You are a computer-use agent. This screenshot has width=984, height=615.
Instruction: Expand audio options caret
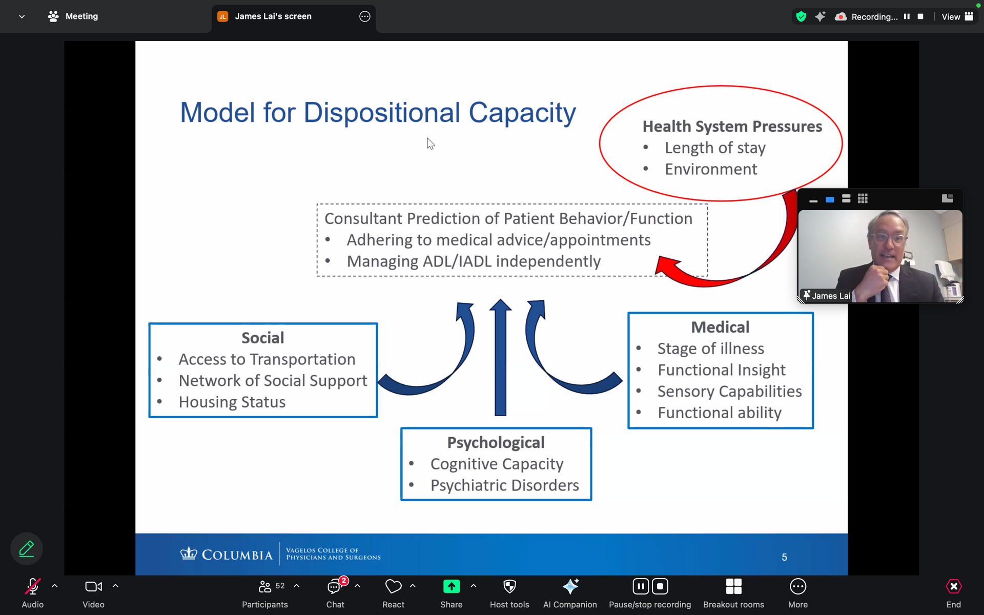55,586
